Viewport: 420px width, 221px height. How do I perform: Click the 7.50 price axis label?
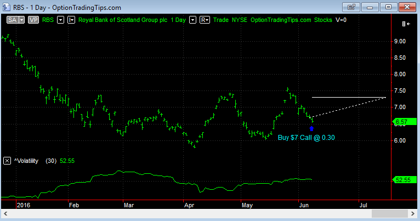(x=400, y=91)
